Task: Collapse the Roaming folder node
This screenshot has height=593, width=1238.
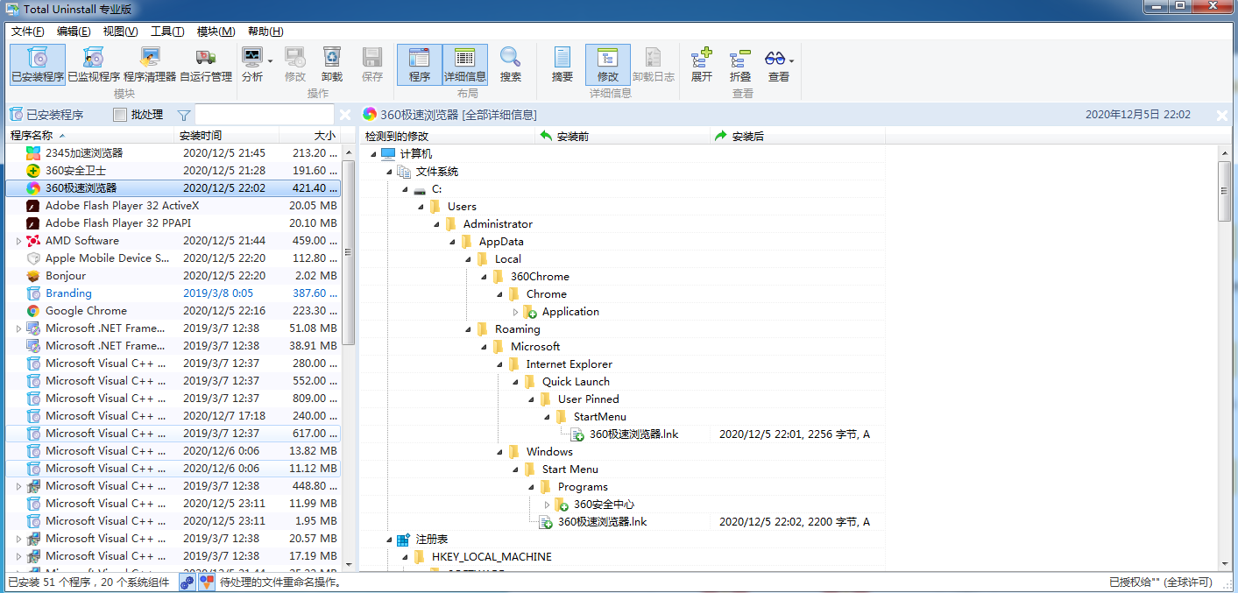Action: click(x=468, y=329)
